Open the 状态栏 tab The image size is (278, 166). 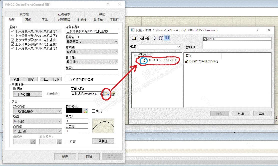[24, 14]
